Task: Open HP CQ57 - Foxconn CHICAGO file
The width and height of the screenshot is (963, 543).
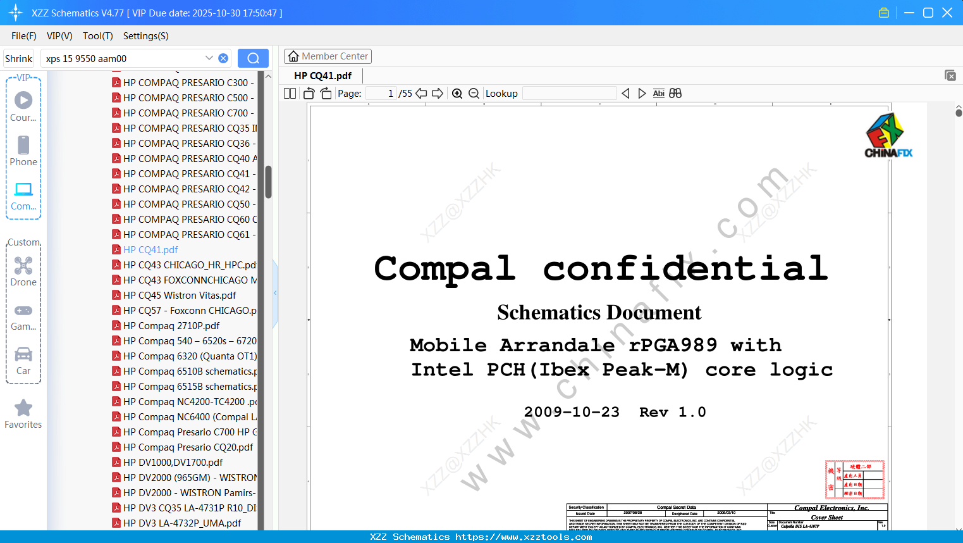Action: pos(184,310)
